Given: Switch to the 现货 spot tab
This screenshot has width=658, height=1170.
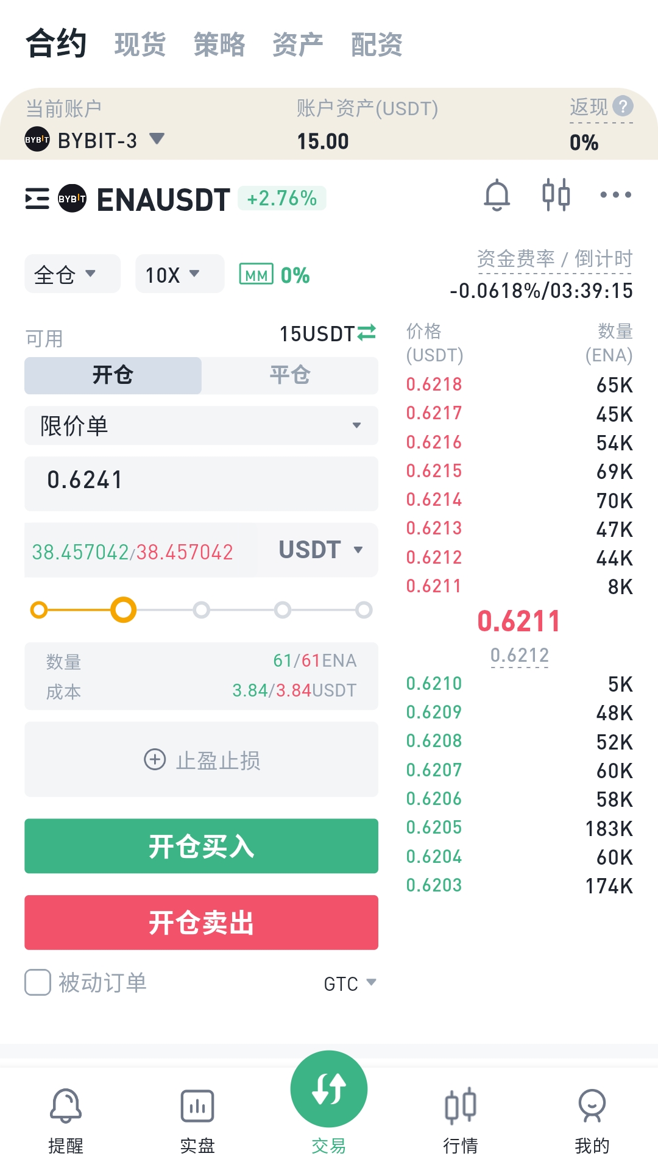Looking at the screenshot, I should pos(140,44).
